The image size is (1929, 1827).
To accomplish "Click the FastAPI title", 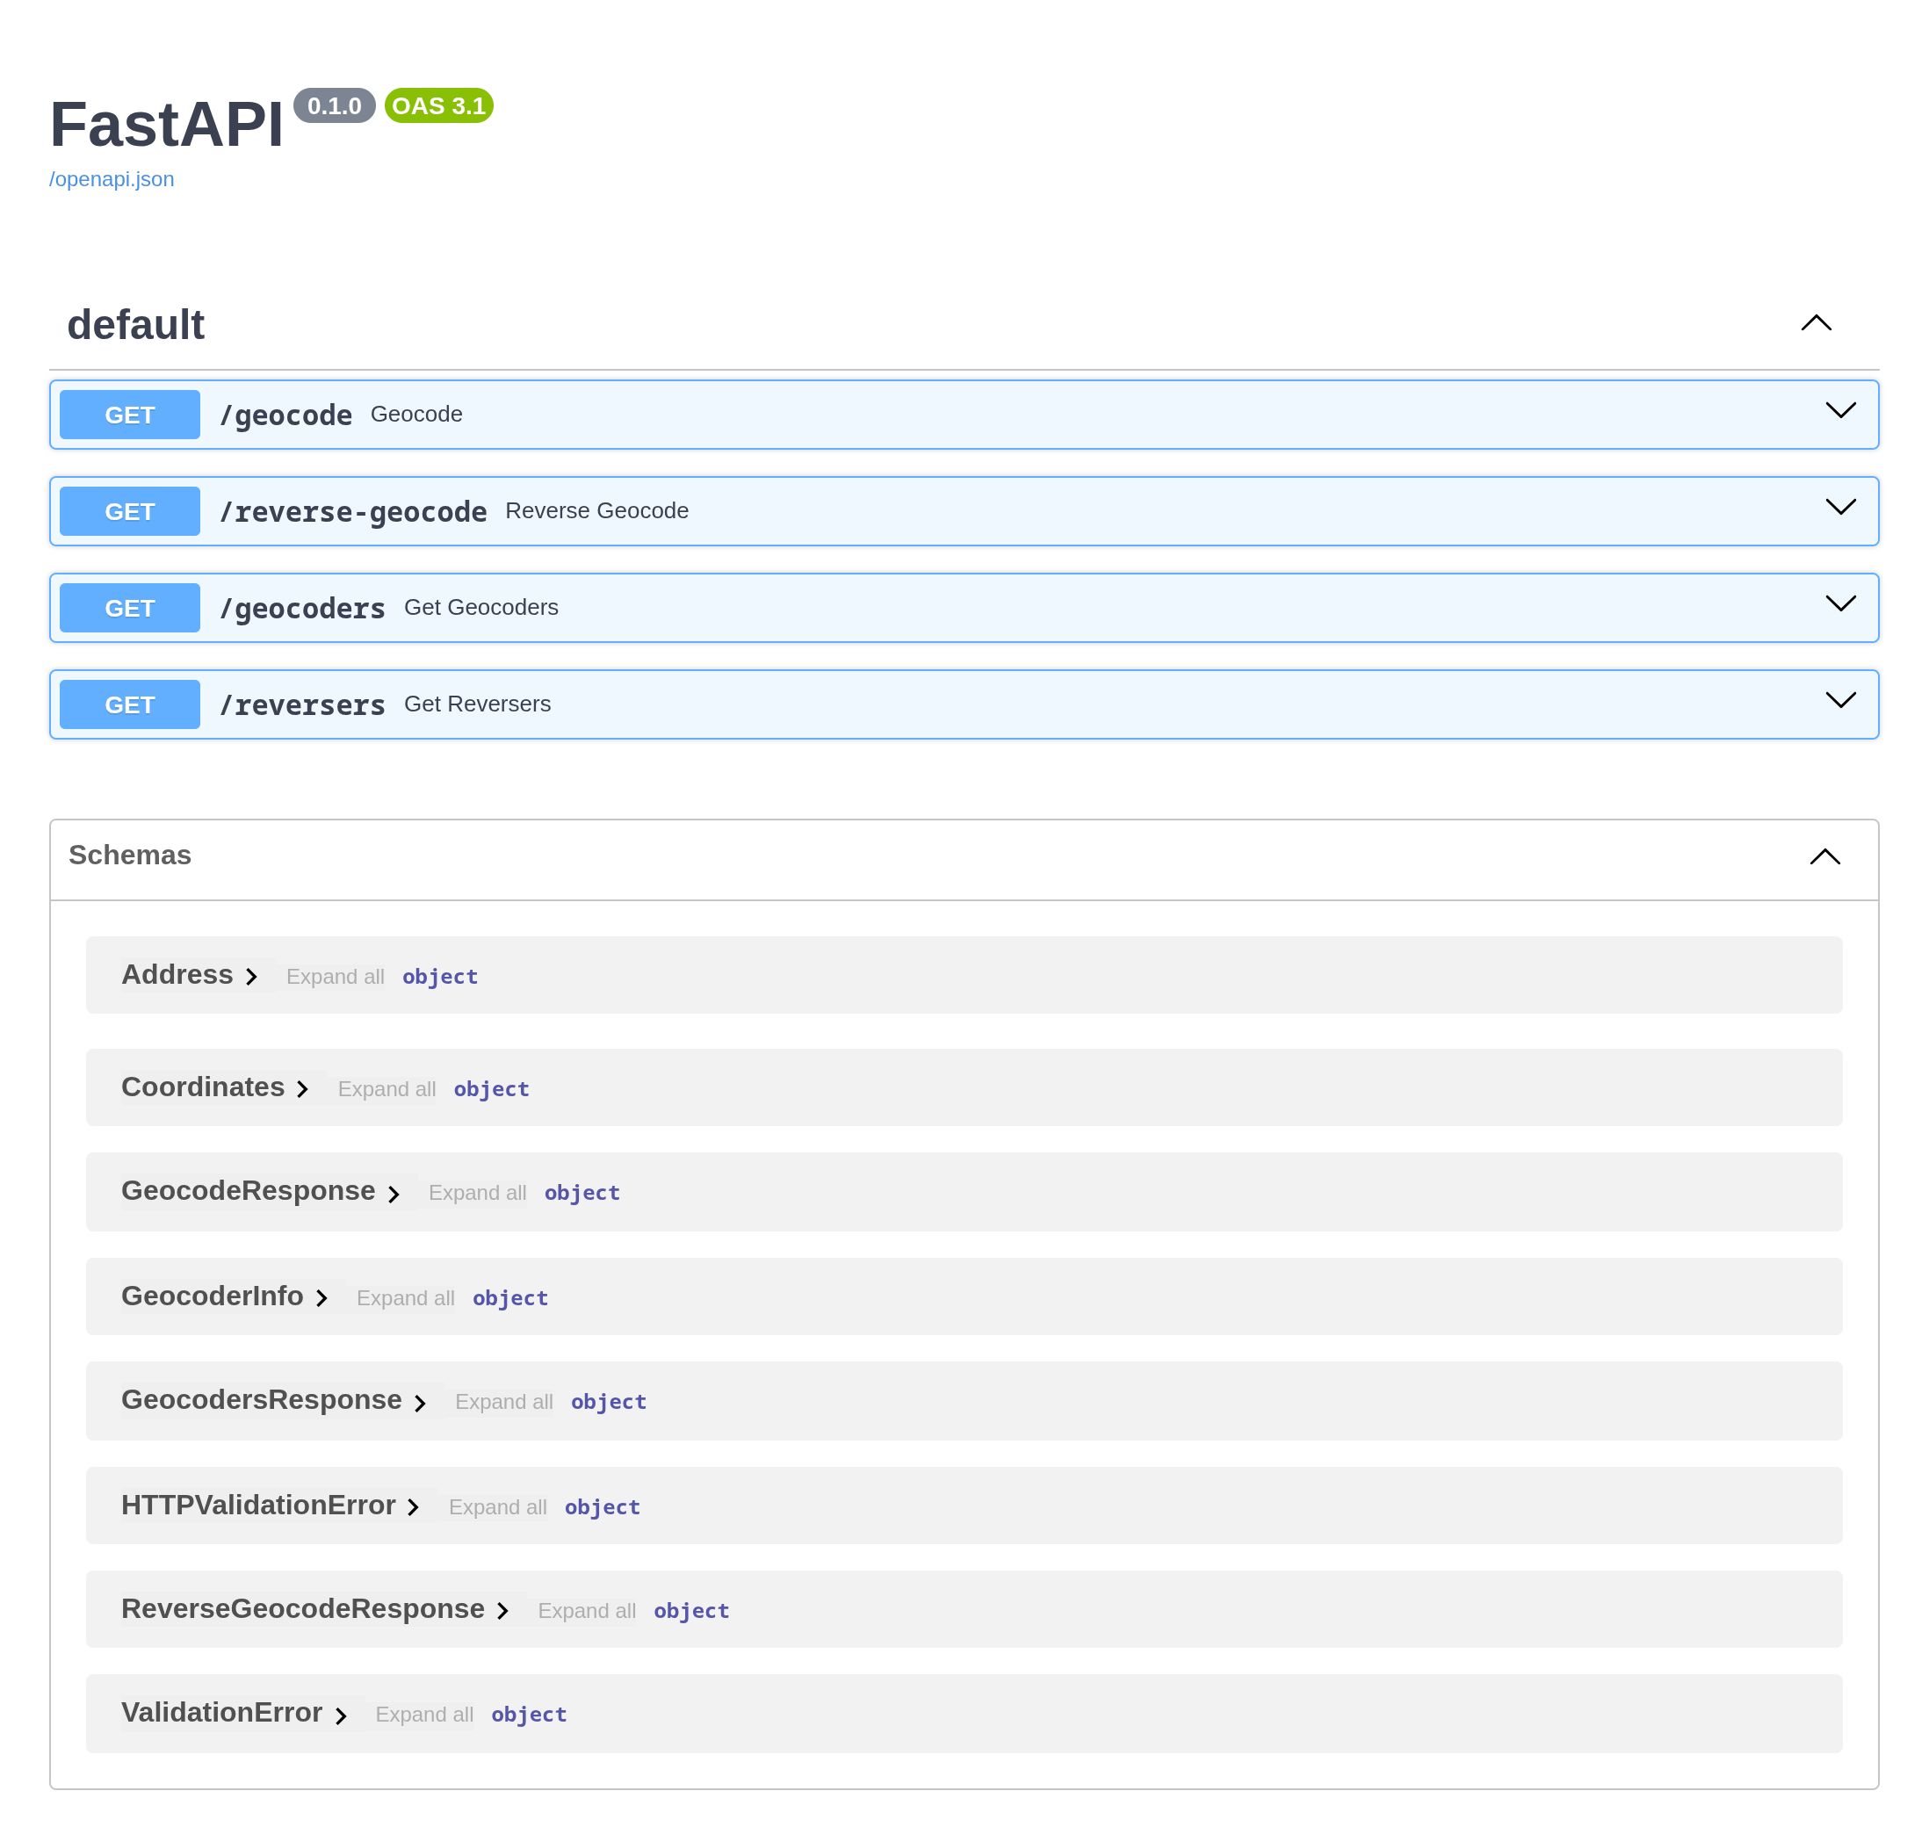I will point(167,125).
